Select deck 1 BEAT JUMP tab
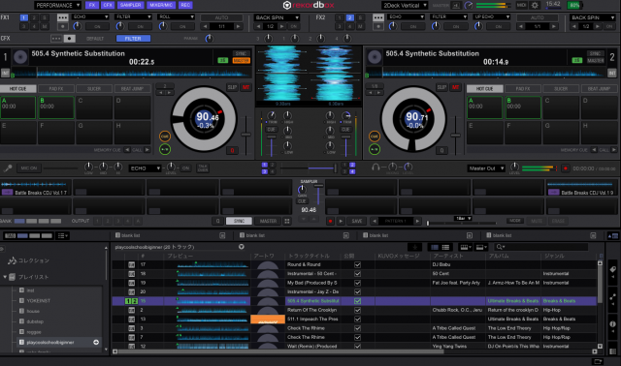Screen dimensions: 621x366 click(x=132, y=89)
